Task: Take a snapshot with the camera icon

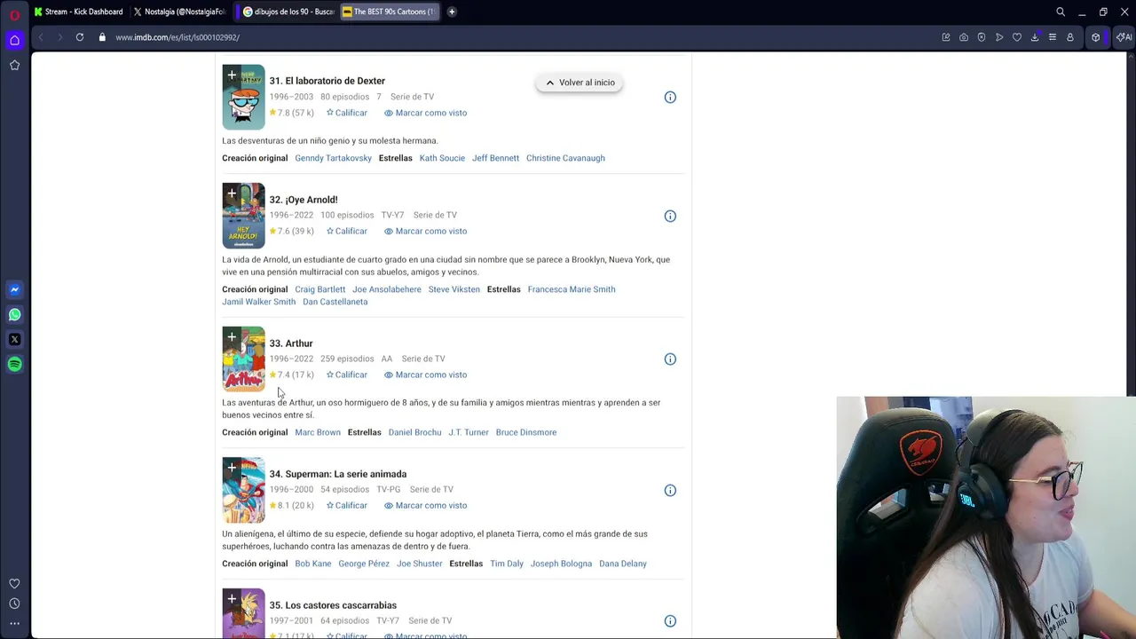Action: [964, 37]
